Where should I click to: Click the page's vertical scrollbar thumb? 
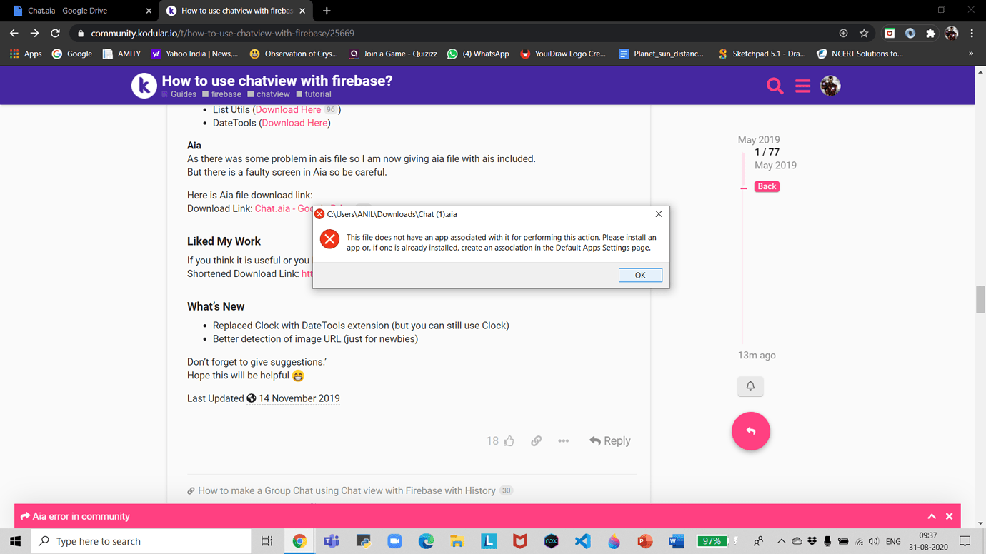(980, 299)
